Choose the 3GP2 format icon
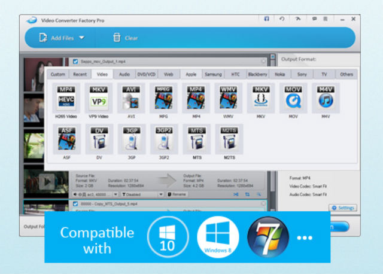This screenshot has width=383, height=274. click(x=164, y=139)
